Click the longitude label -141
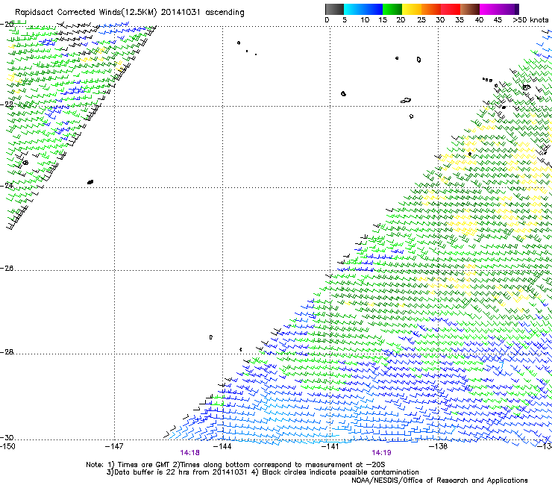The width and height of the screenshot is (552, 485). (x=330, y=446)
